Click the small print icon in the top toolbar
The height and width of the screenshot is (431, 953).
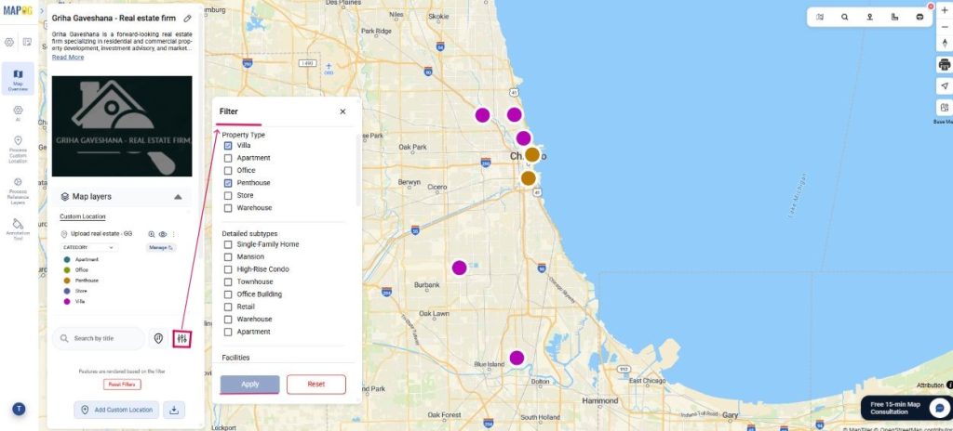[919, 17]
